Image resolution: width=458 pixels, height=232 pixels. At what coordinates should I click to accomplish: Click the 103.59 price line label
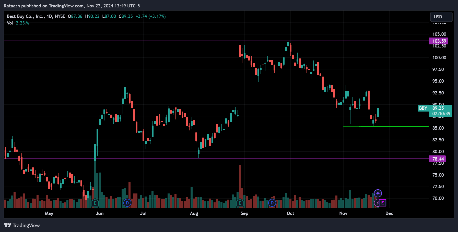tap(439, 41)
